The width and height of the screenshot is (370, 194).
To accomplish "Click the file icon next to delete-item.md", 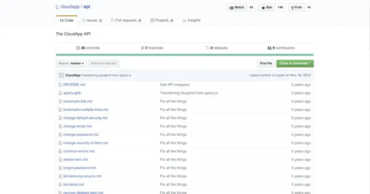I will pyautogui.click(x=60, y=160).
